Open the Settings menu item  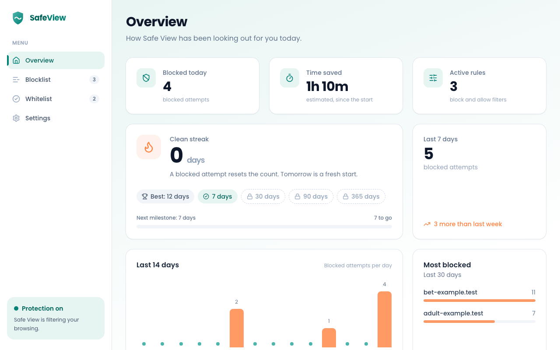coord(56,118)
